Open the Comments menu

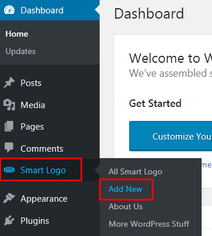coord(50,149)
